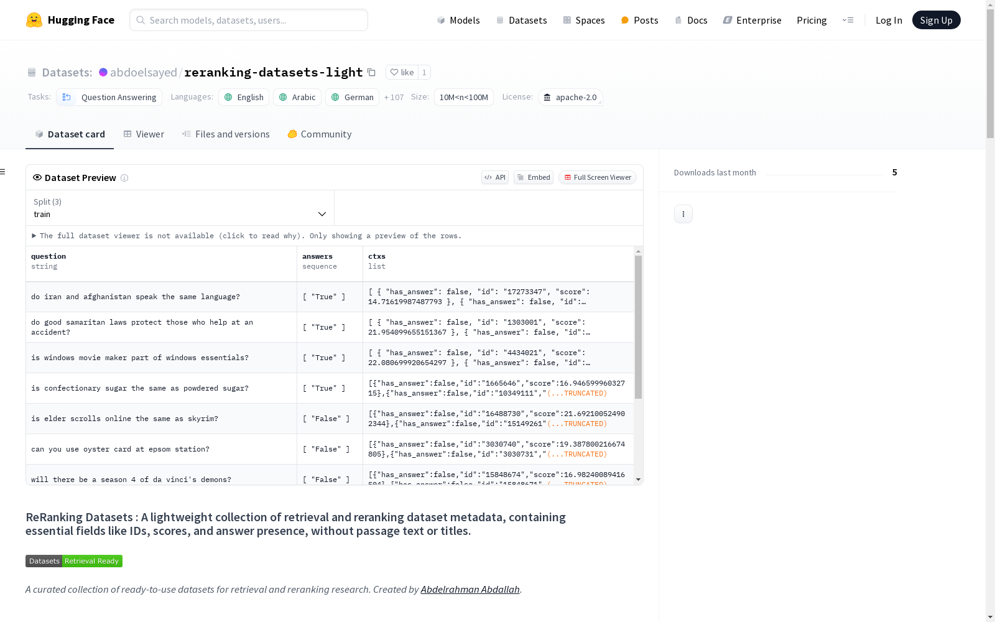
Task: Click the heart like icon button
Action: pos(401,72)
